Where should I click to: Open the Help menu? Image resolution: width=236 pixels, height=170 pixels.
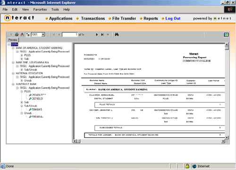[67, 9]
